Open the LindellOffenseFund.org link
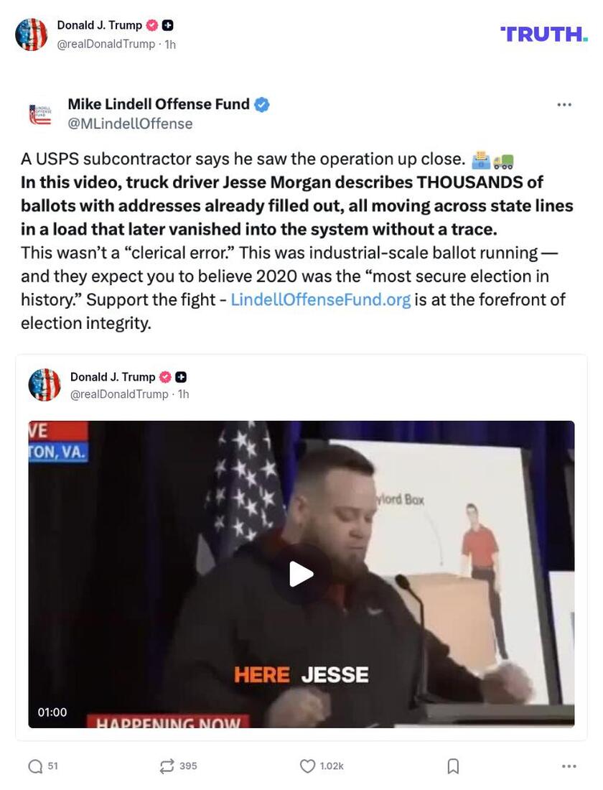This screenshot has height=790, width=603. pyautogui.click(x=320, y=299)
